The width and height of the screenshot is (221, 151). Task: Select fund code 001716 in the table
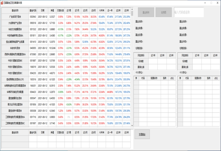click(x=33, y=116)
